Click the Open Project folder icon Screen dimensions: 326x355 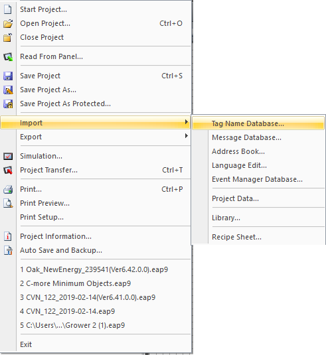8,23
